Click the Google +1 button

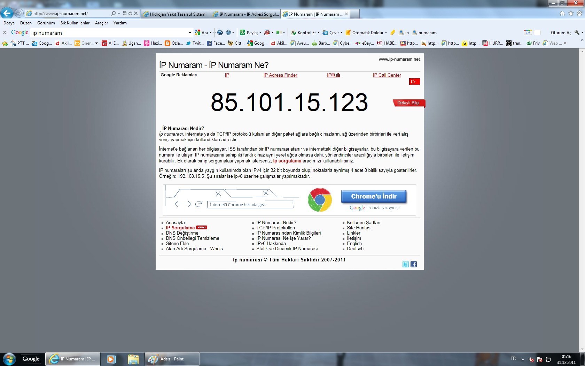click(528, 33)
